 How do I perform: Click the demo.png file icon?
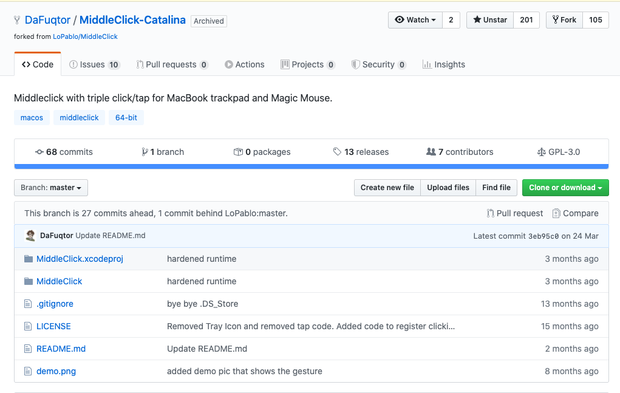[28, 371]
